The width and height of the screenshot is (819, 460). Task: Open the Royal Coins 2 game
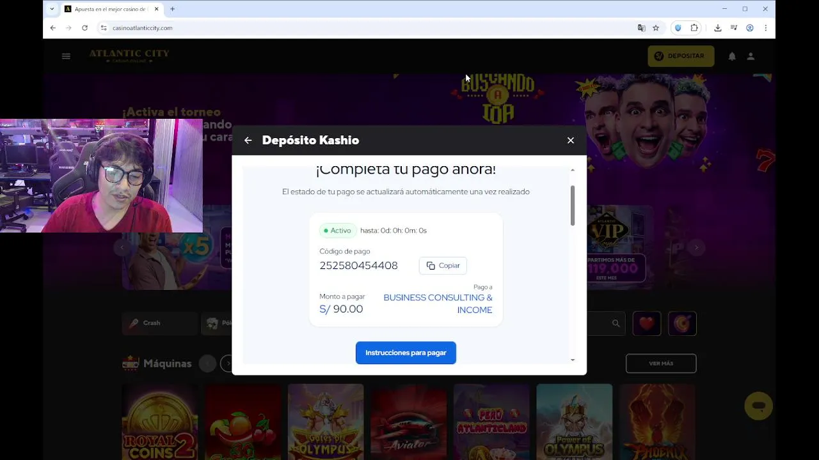(160, 422)
